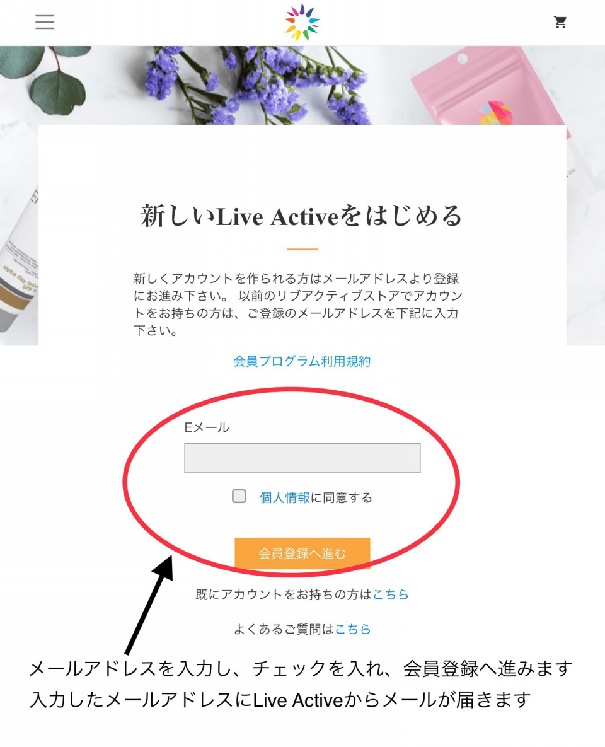The height and width of the screenshot is (747, 605).
Task: Open the hamburger navigation menu
Action: coord(45,22)
